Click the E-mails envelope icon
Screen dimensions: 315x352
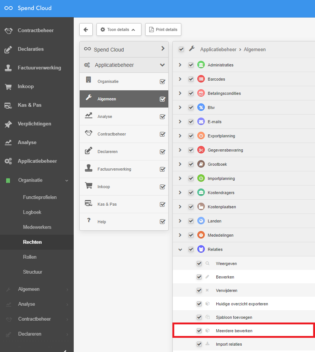click(x=201, y=122)
